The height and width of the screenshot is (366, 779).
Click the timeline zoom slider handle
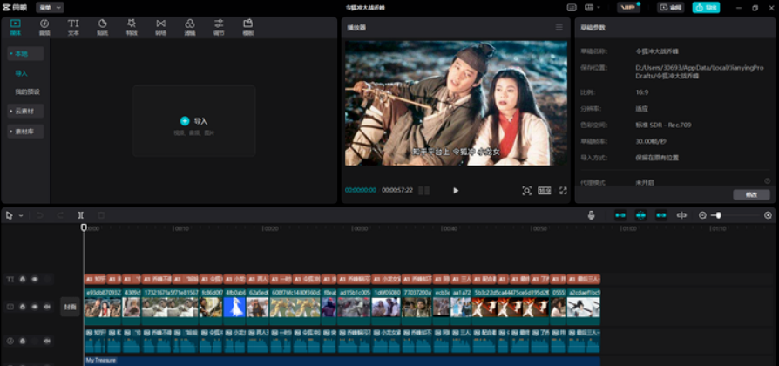click(718, 215)
